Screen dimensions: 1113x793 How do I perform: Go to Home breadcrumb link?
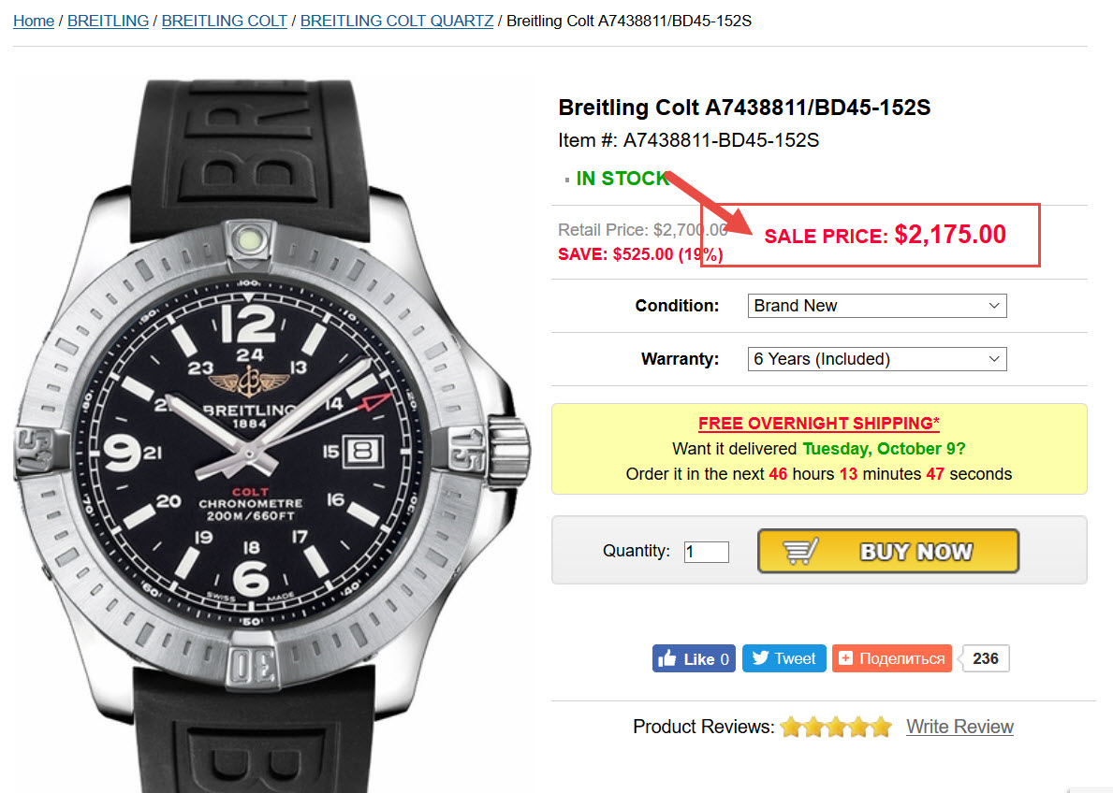tap(34, 21)
